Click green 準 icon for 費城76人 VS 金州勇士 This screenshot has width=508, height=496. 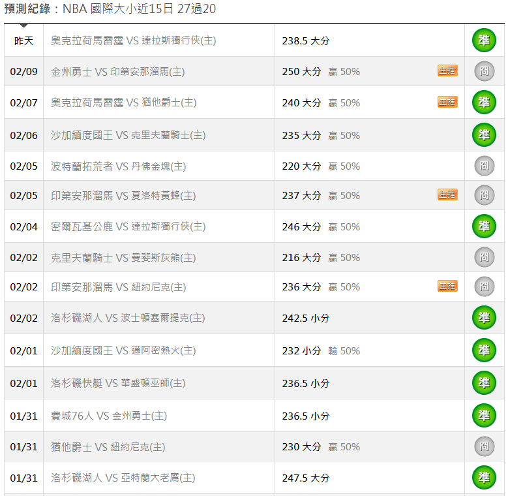pyautogui.click(x=484, y=415)
